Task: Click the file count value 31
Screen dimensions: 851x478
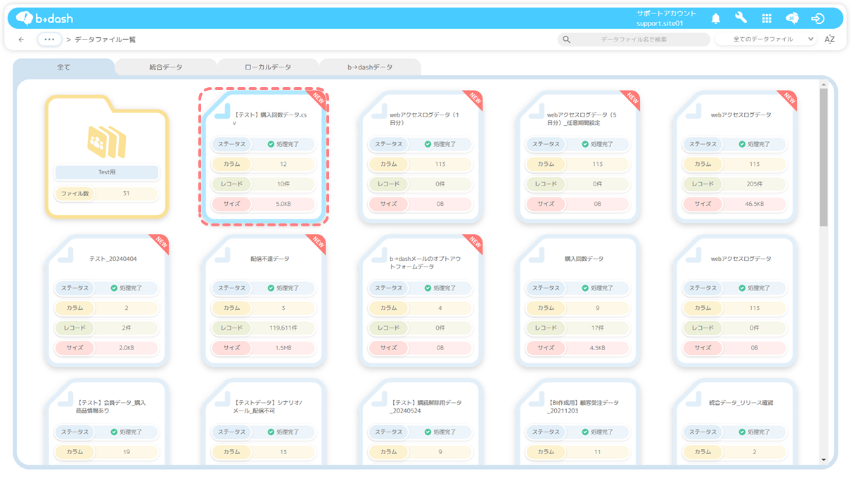Action: pyautogui.click(x=127, y=193)
